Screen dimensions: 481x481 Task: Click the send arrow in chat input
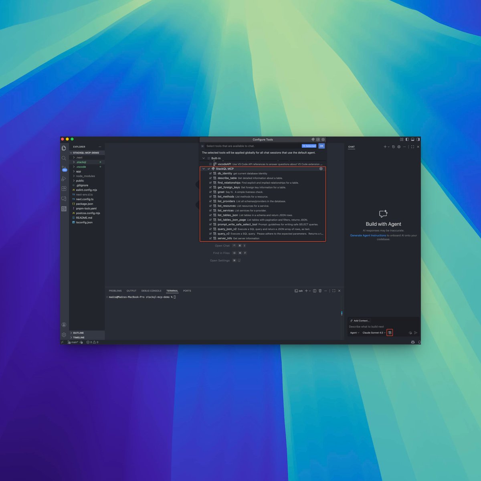click(416, 333)
